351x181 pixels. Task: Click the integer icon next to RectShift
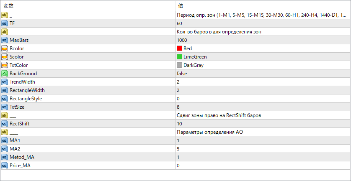pos(5,124)
